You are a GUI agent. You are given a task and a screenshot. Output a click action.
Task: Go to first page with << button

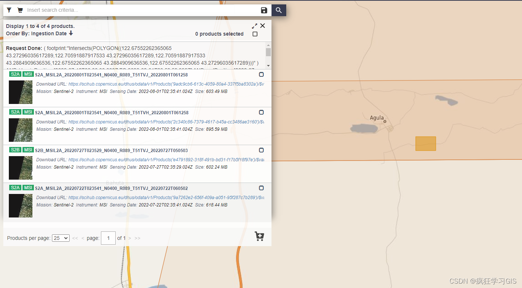75,238
